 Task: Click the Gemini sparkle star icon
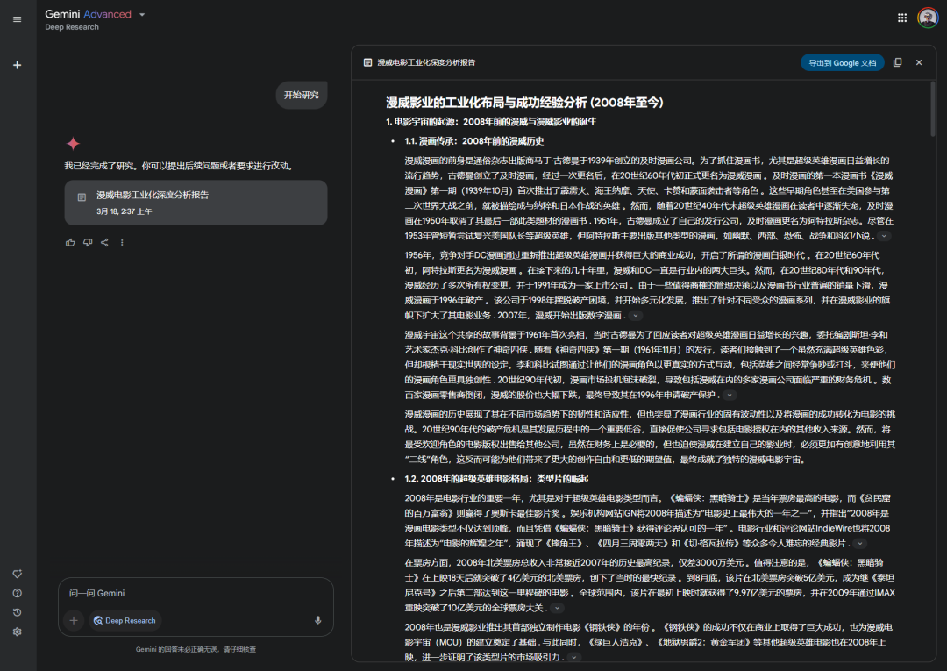point(73,144)
